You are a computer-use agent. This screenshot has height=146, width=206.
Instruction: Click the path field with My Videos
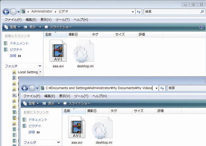(99, 88)
